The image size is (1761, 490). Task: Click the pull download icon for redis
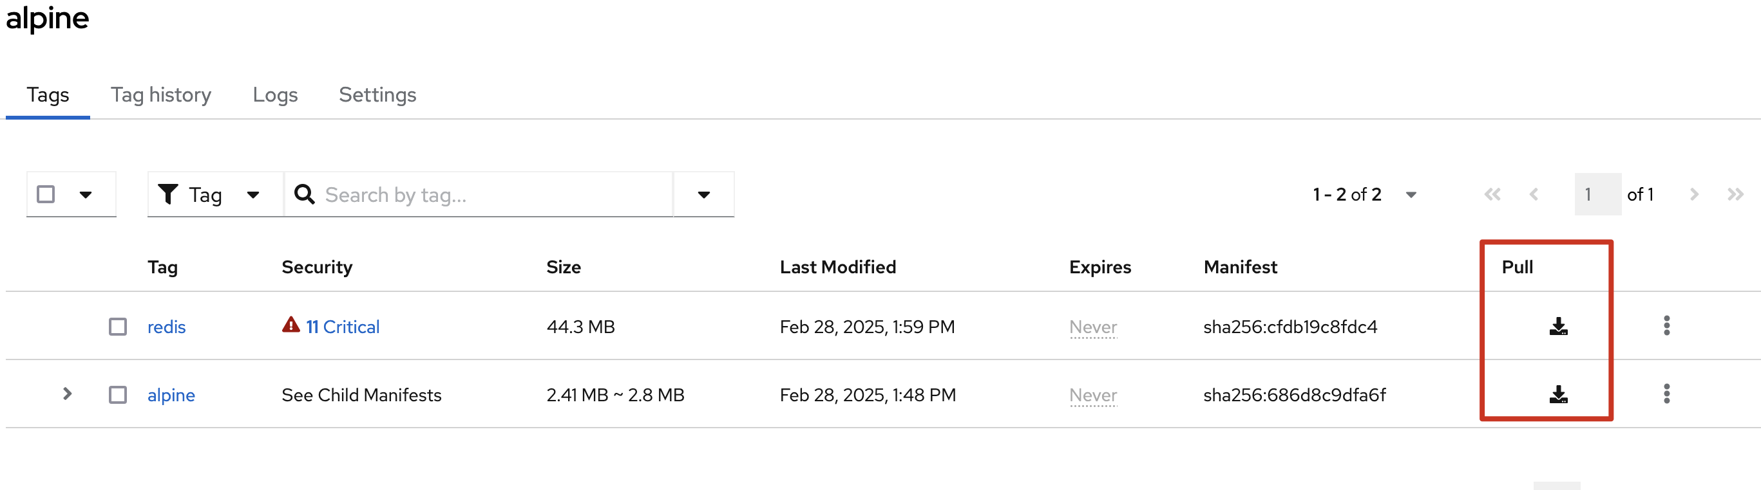point(1558,326)
